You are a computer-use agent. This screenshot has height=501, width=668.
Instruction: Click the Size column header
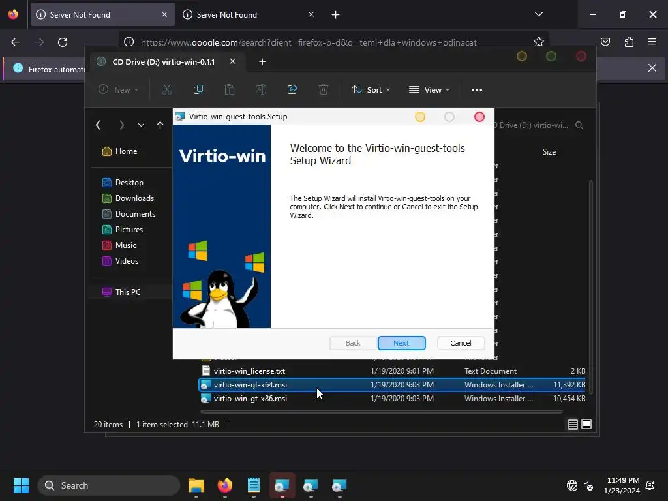click(549, 151)
